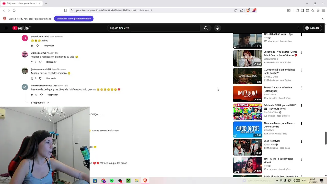Play the Quiero Decirte video thumbnail

(248, 130)
